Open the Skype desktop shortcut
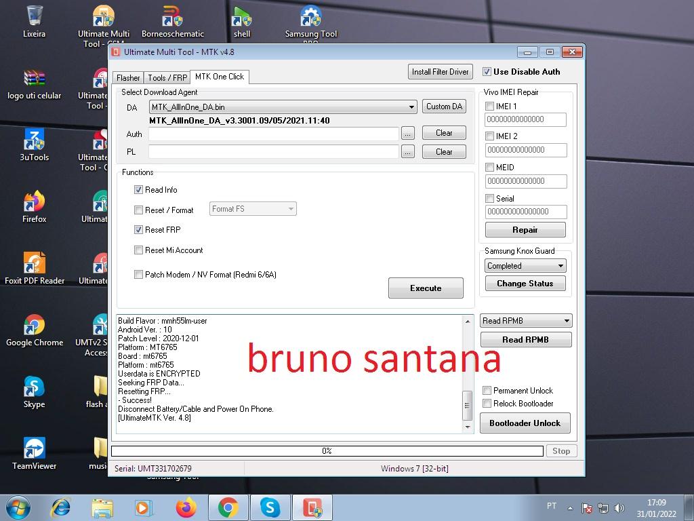Image resolution: width=694 pixels, height=521 pixels. [34, 391]
